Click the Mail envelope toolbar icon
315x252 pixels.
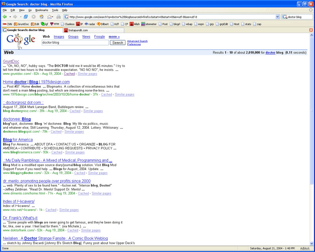(49, 17)
